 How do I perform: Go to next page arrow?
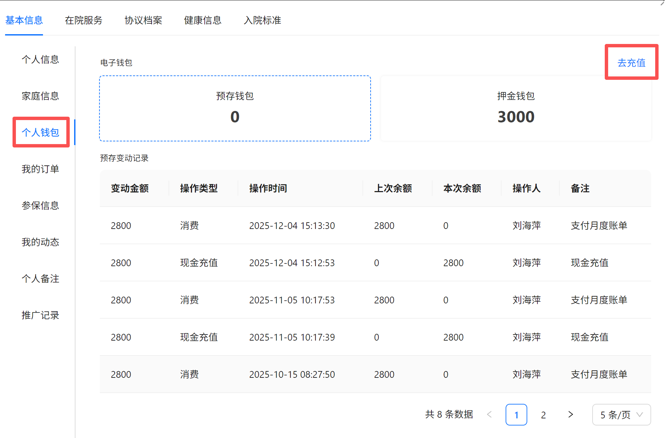571,415
